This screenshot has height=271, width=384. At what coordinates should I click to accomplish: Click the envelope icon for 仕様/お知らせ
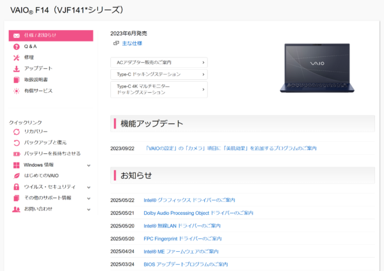tap(17, 36)
